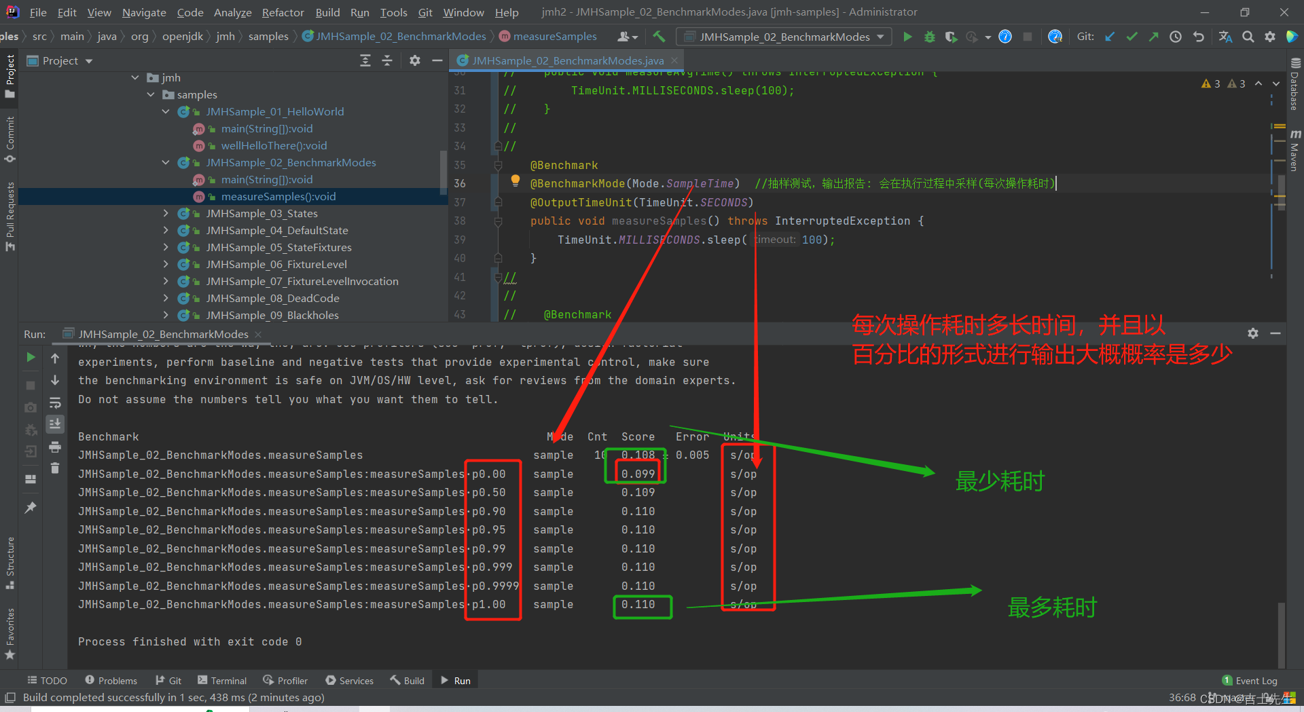Toggle scroll to end in console

pyautogui.click(x=55, y=424)
